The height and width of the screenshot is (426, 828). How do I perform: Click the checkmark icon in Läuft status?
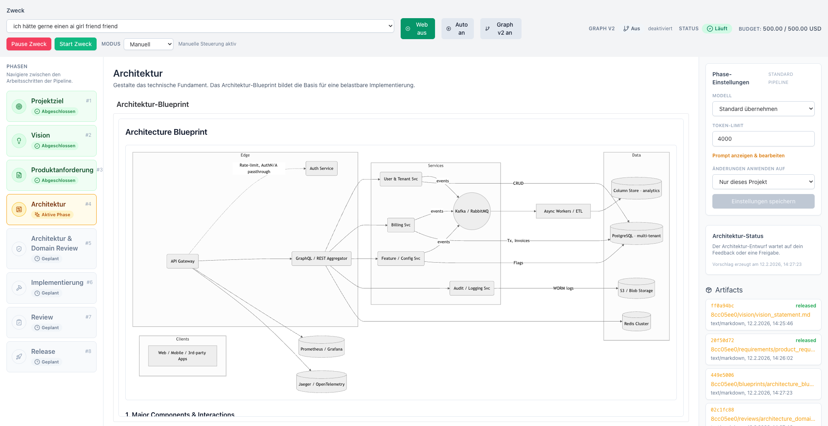coord(710,29)
